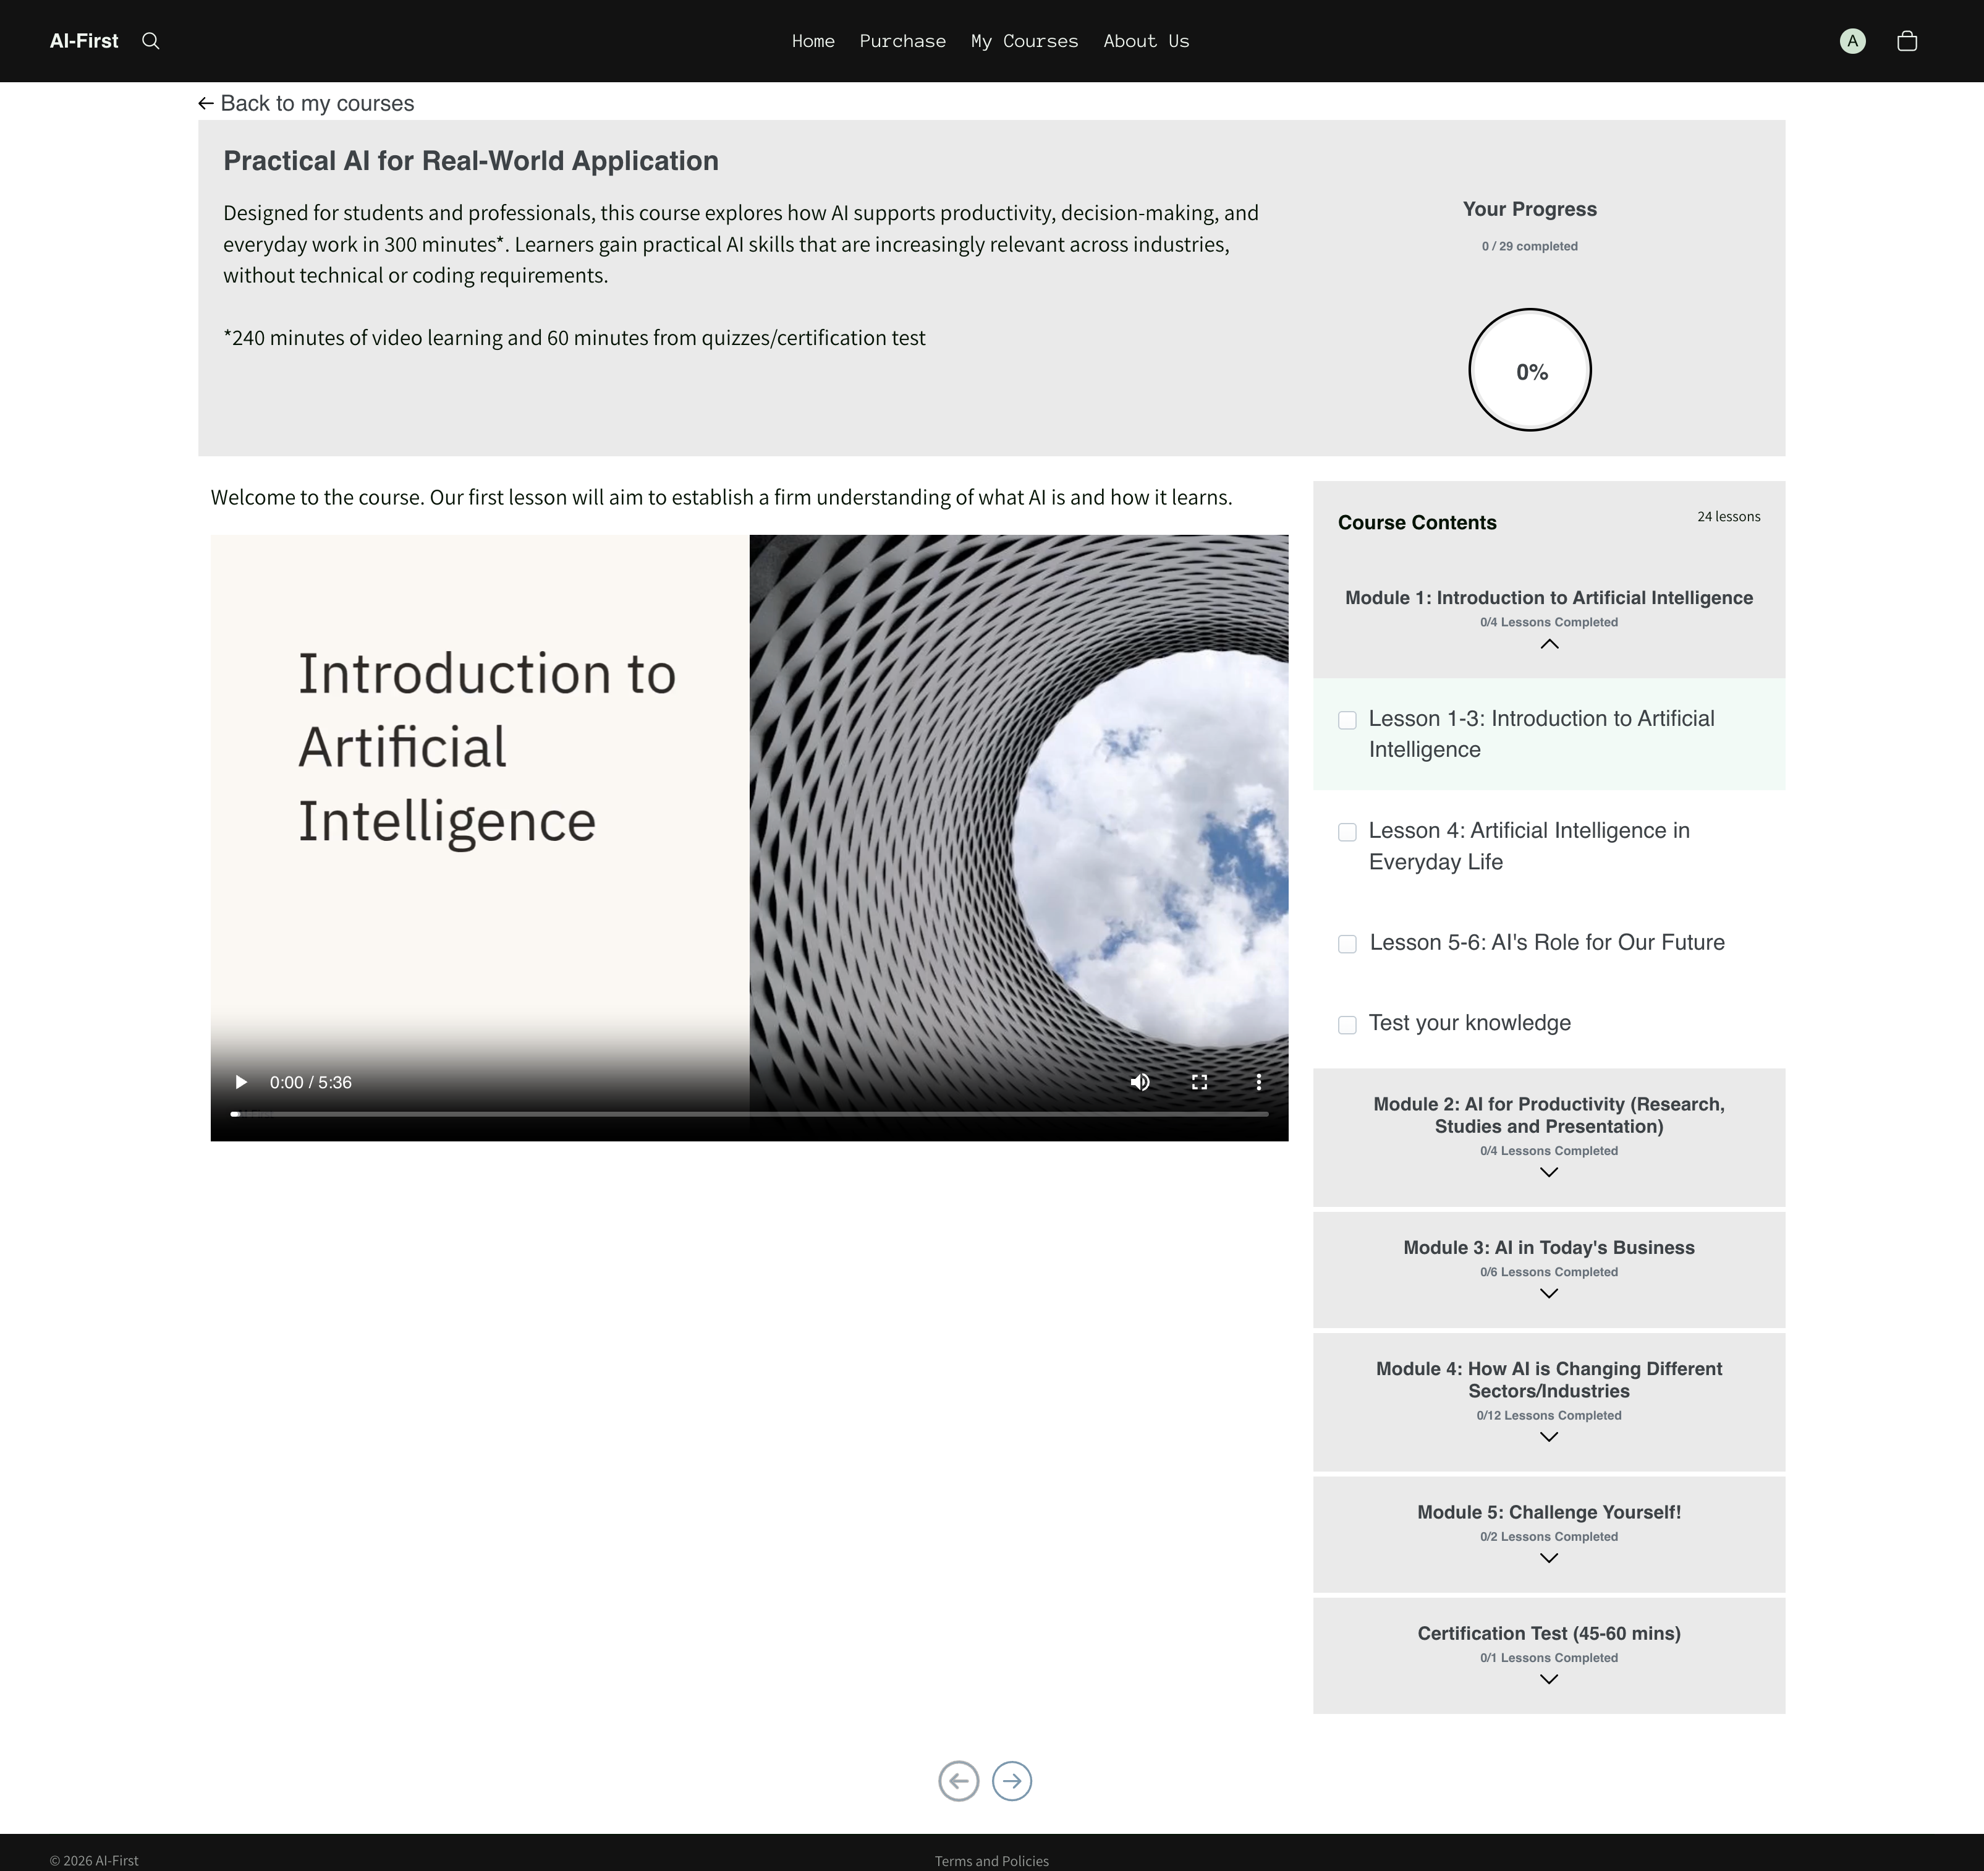Click the next lesson arrow button
1984x1871 pixels.
pos(1012,1781)
